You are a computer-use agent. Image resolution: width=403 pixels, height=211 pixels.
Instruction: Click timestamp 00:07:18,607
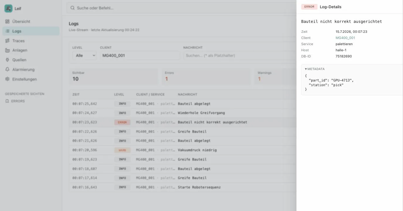85,169
